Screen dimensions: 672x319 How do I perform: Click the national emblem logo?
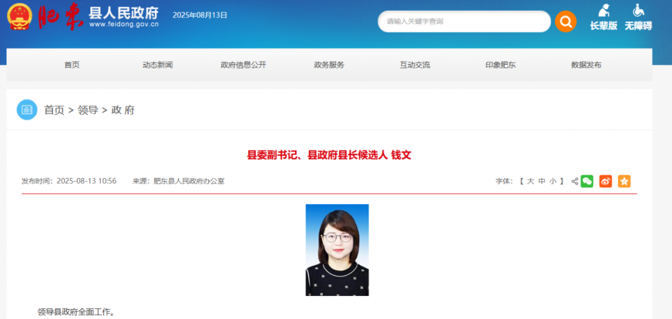click(x=19, y=17)
